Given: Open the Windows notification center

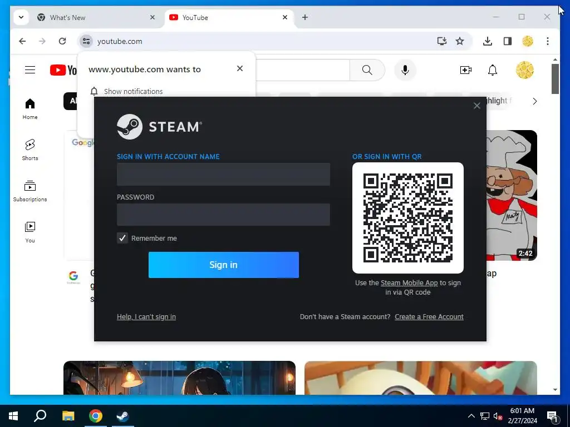Looking at the screenshot, I should pos(552,416).
